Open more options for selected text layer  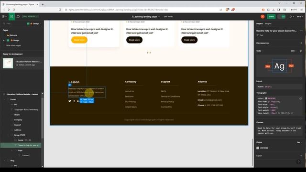point(301,31)
